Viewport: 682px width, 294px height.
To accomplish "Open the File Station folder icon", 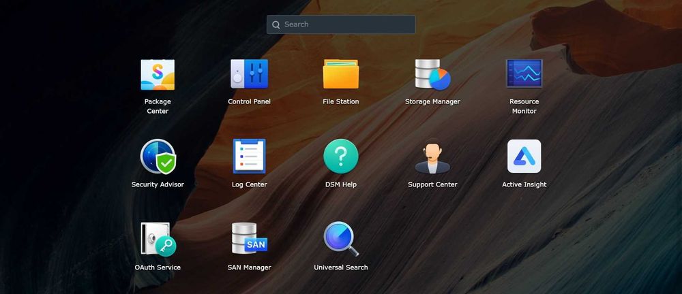I will point(341,73).
